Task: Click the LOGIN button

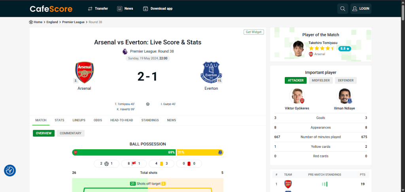Action: pos(361,9)
